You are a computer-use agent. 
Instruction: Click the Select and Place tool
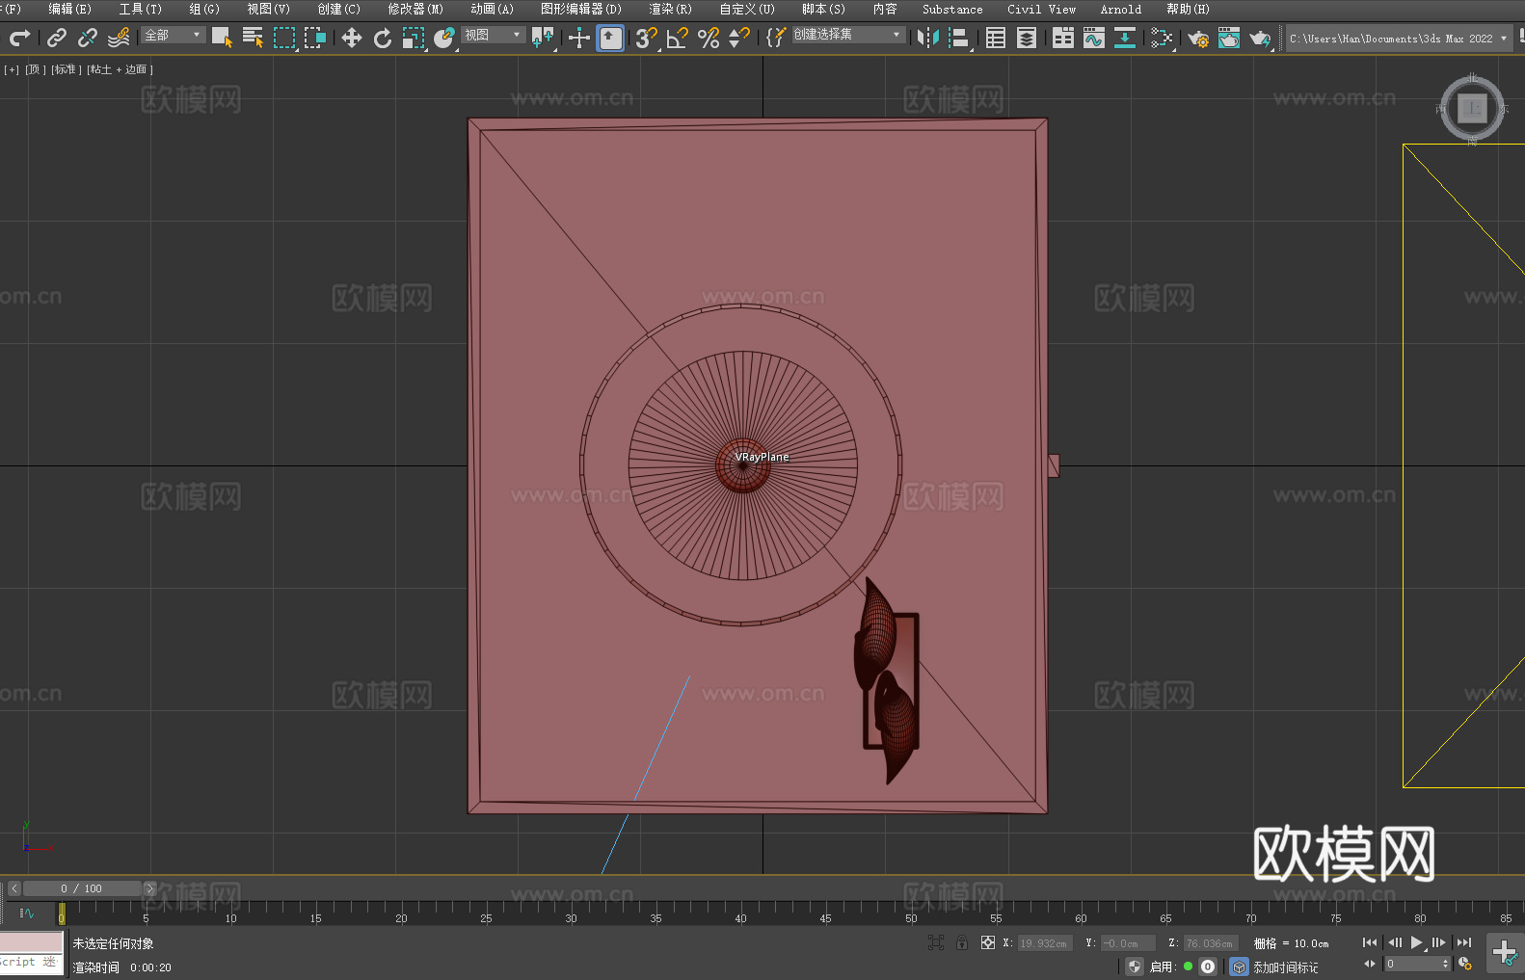point(444,38)
